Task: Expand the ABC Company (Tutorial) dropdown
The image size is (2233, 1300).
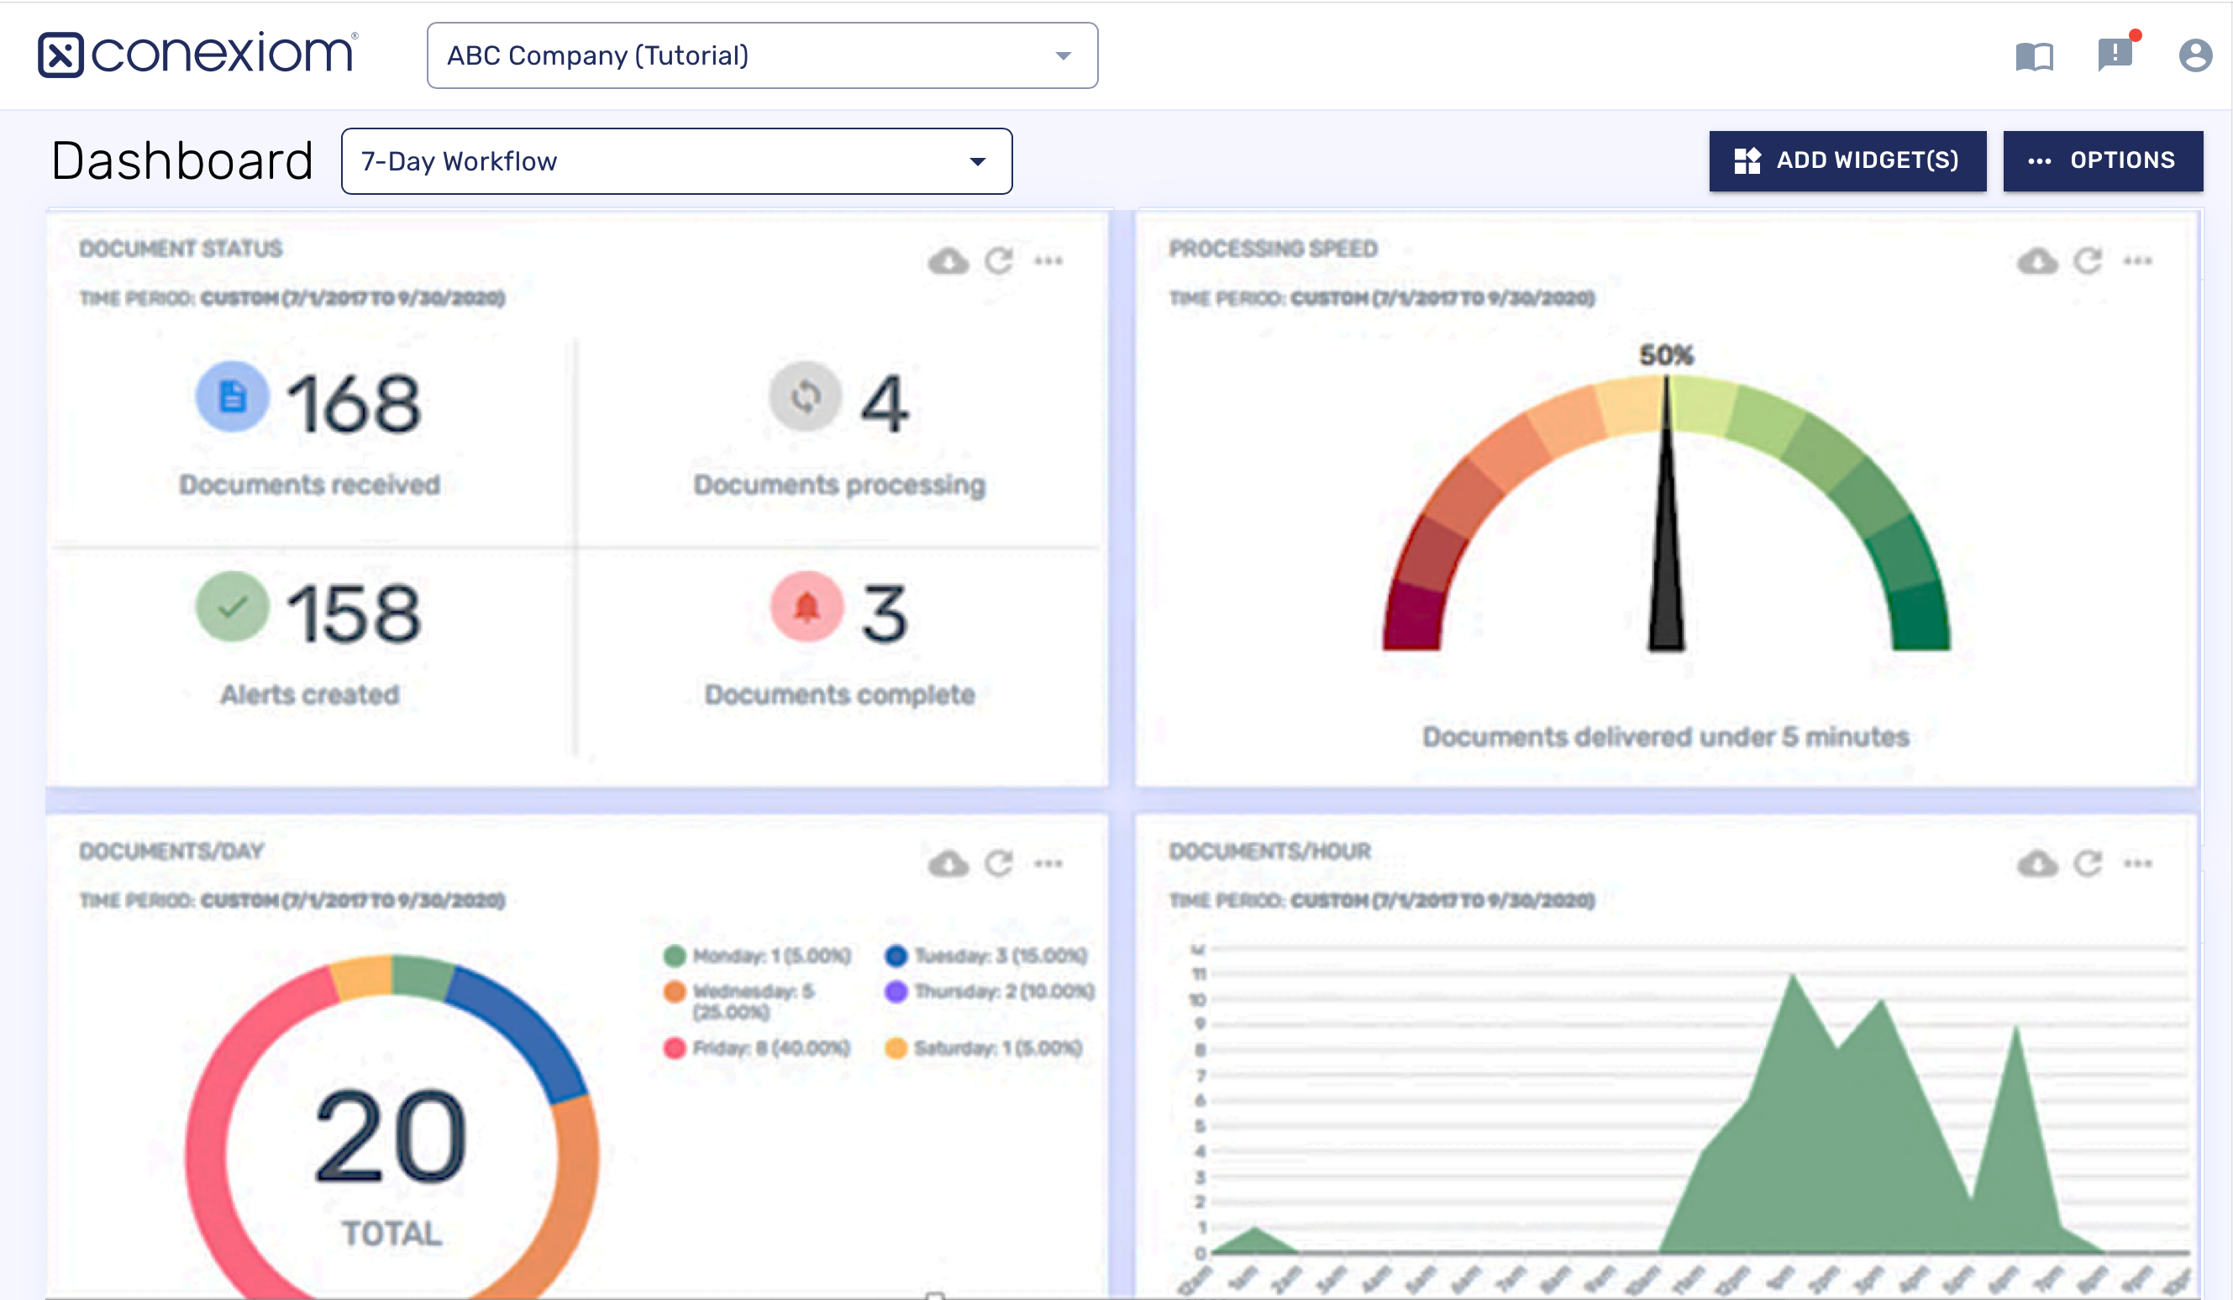Action: pos(1064,55)
